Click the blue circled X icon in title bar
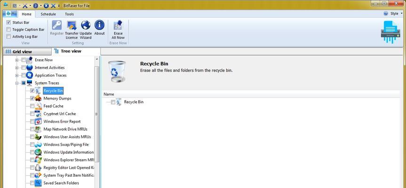This screenshot has width=406, height=188. coord(47,6)
